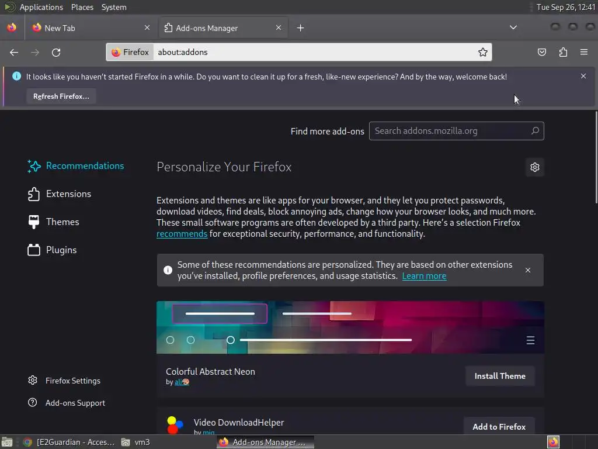Search addons.mozilla.org input field
Image resolution: width=598 pixels, height=449 pixels.
pyautogui.click(x=456, y=131)
